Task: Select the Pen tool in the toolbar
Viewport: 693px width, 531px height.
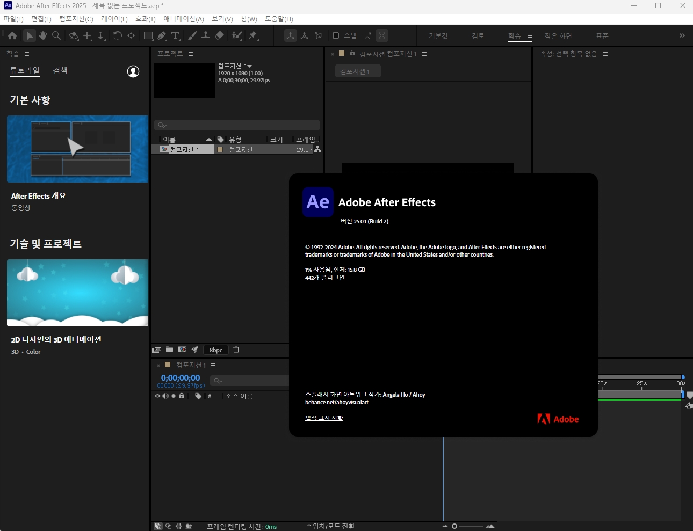Action: pos(162,36)
